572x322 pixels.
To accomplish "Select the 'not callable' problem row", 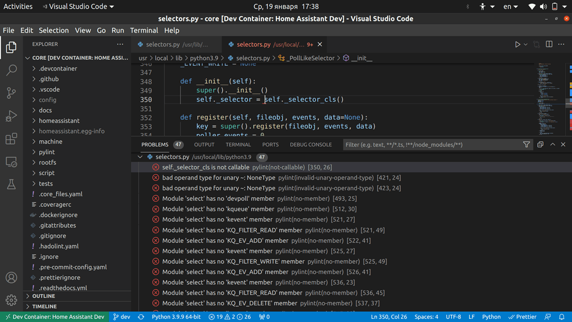I will pyautogui.click(x=351, y=167).
